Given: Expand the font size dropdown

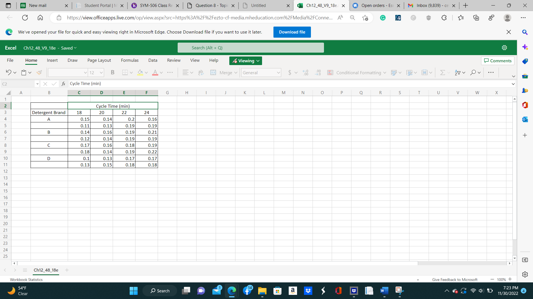Looking at the screenshot, I should click(x=101, y=73).
